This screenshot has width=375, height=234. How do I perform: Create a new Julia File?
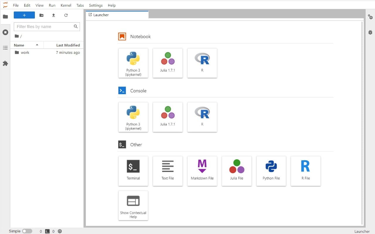click(236, 171)
